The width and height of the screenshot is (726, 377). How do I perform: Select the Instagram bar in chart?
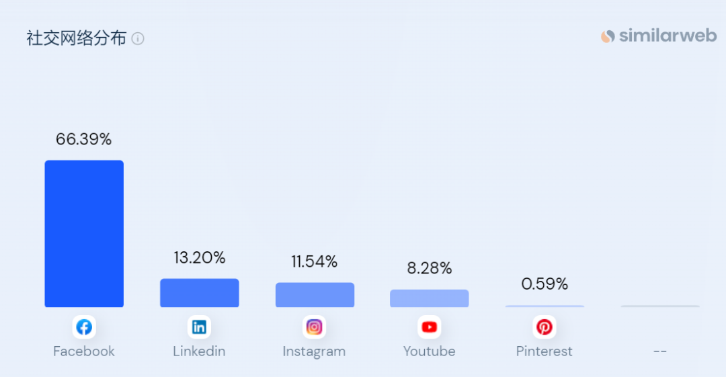click(315, 295)
